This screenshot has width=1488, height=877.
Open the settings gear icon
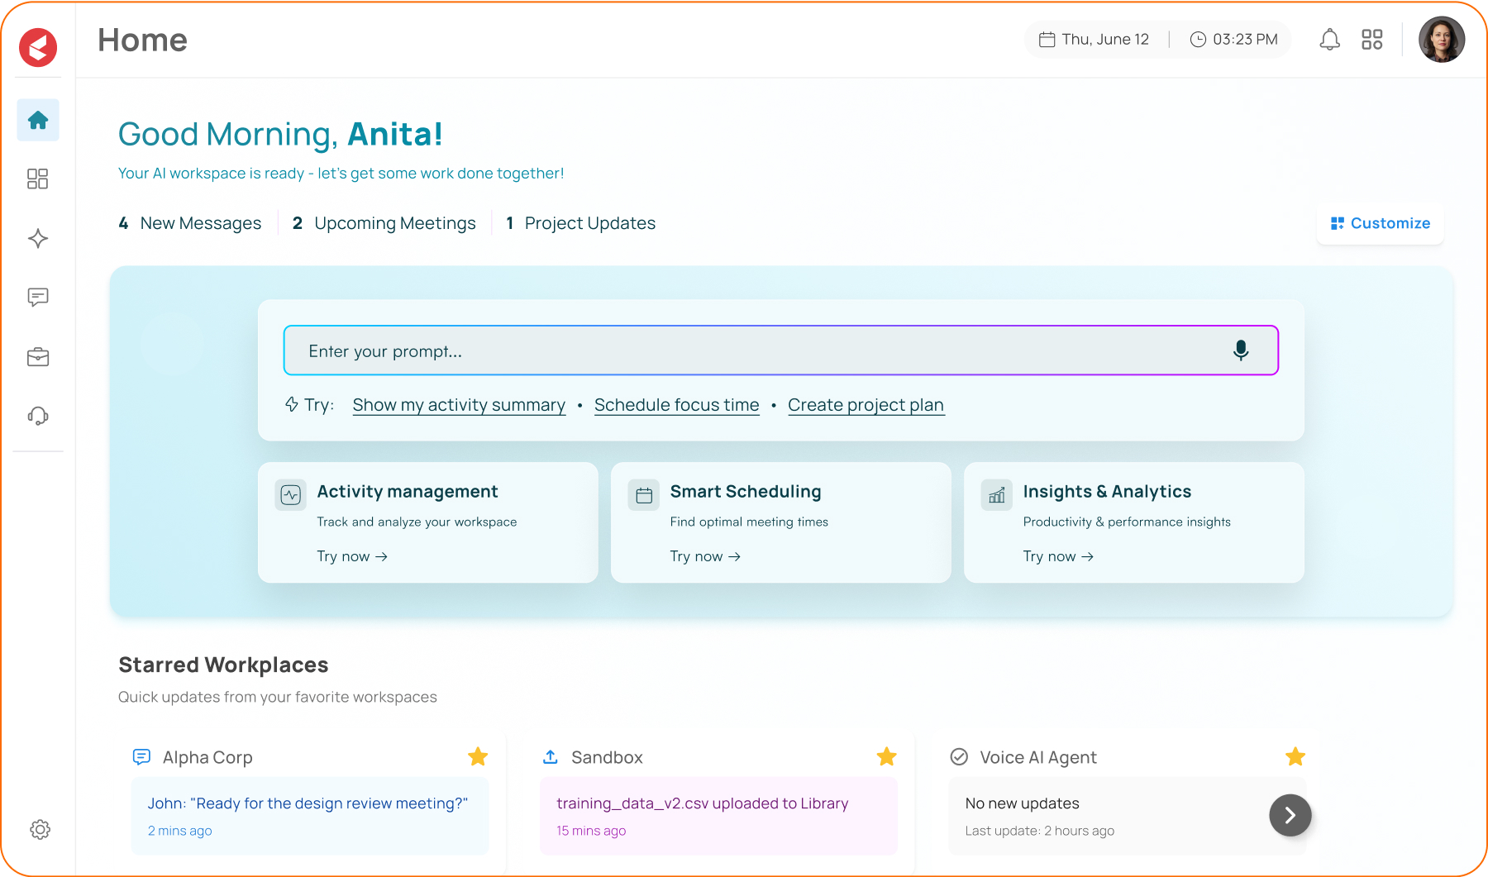40,829
